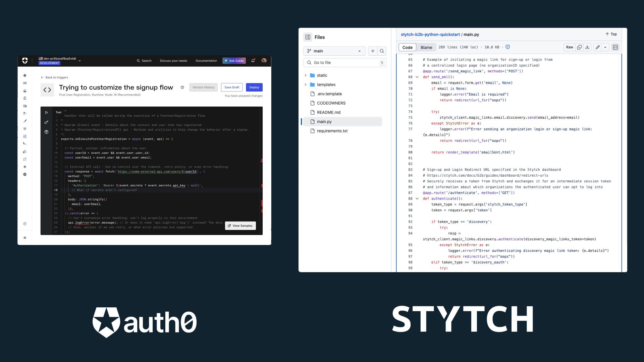Viewport: 644px width, 362px height.
Task: Click the download raw file icon
Action: [587, 47]
